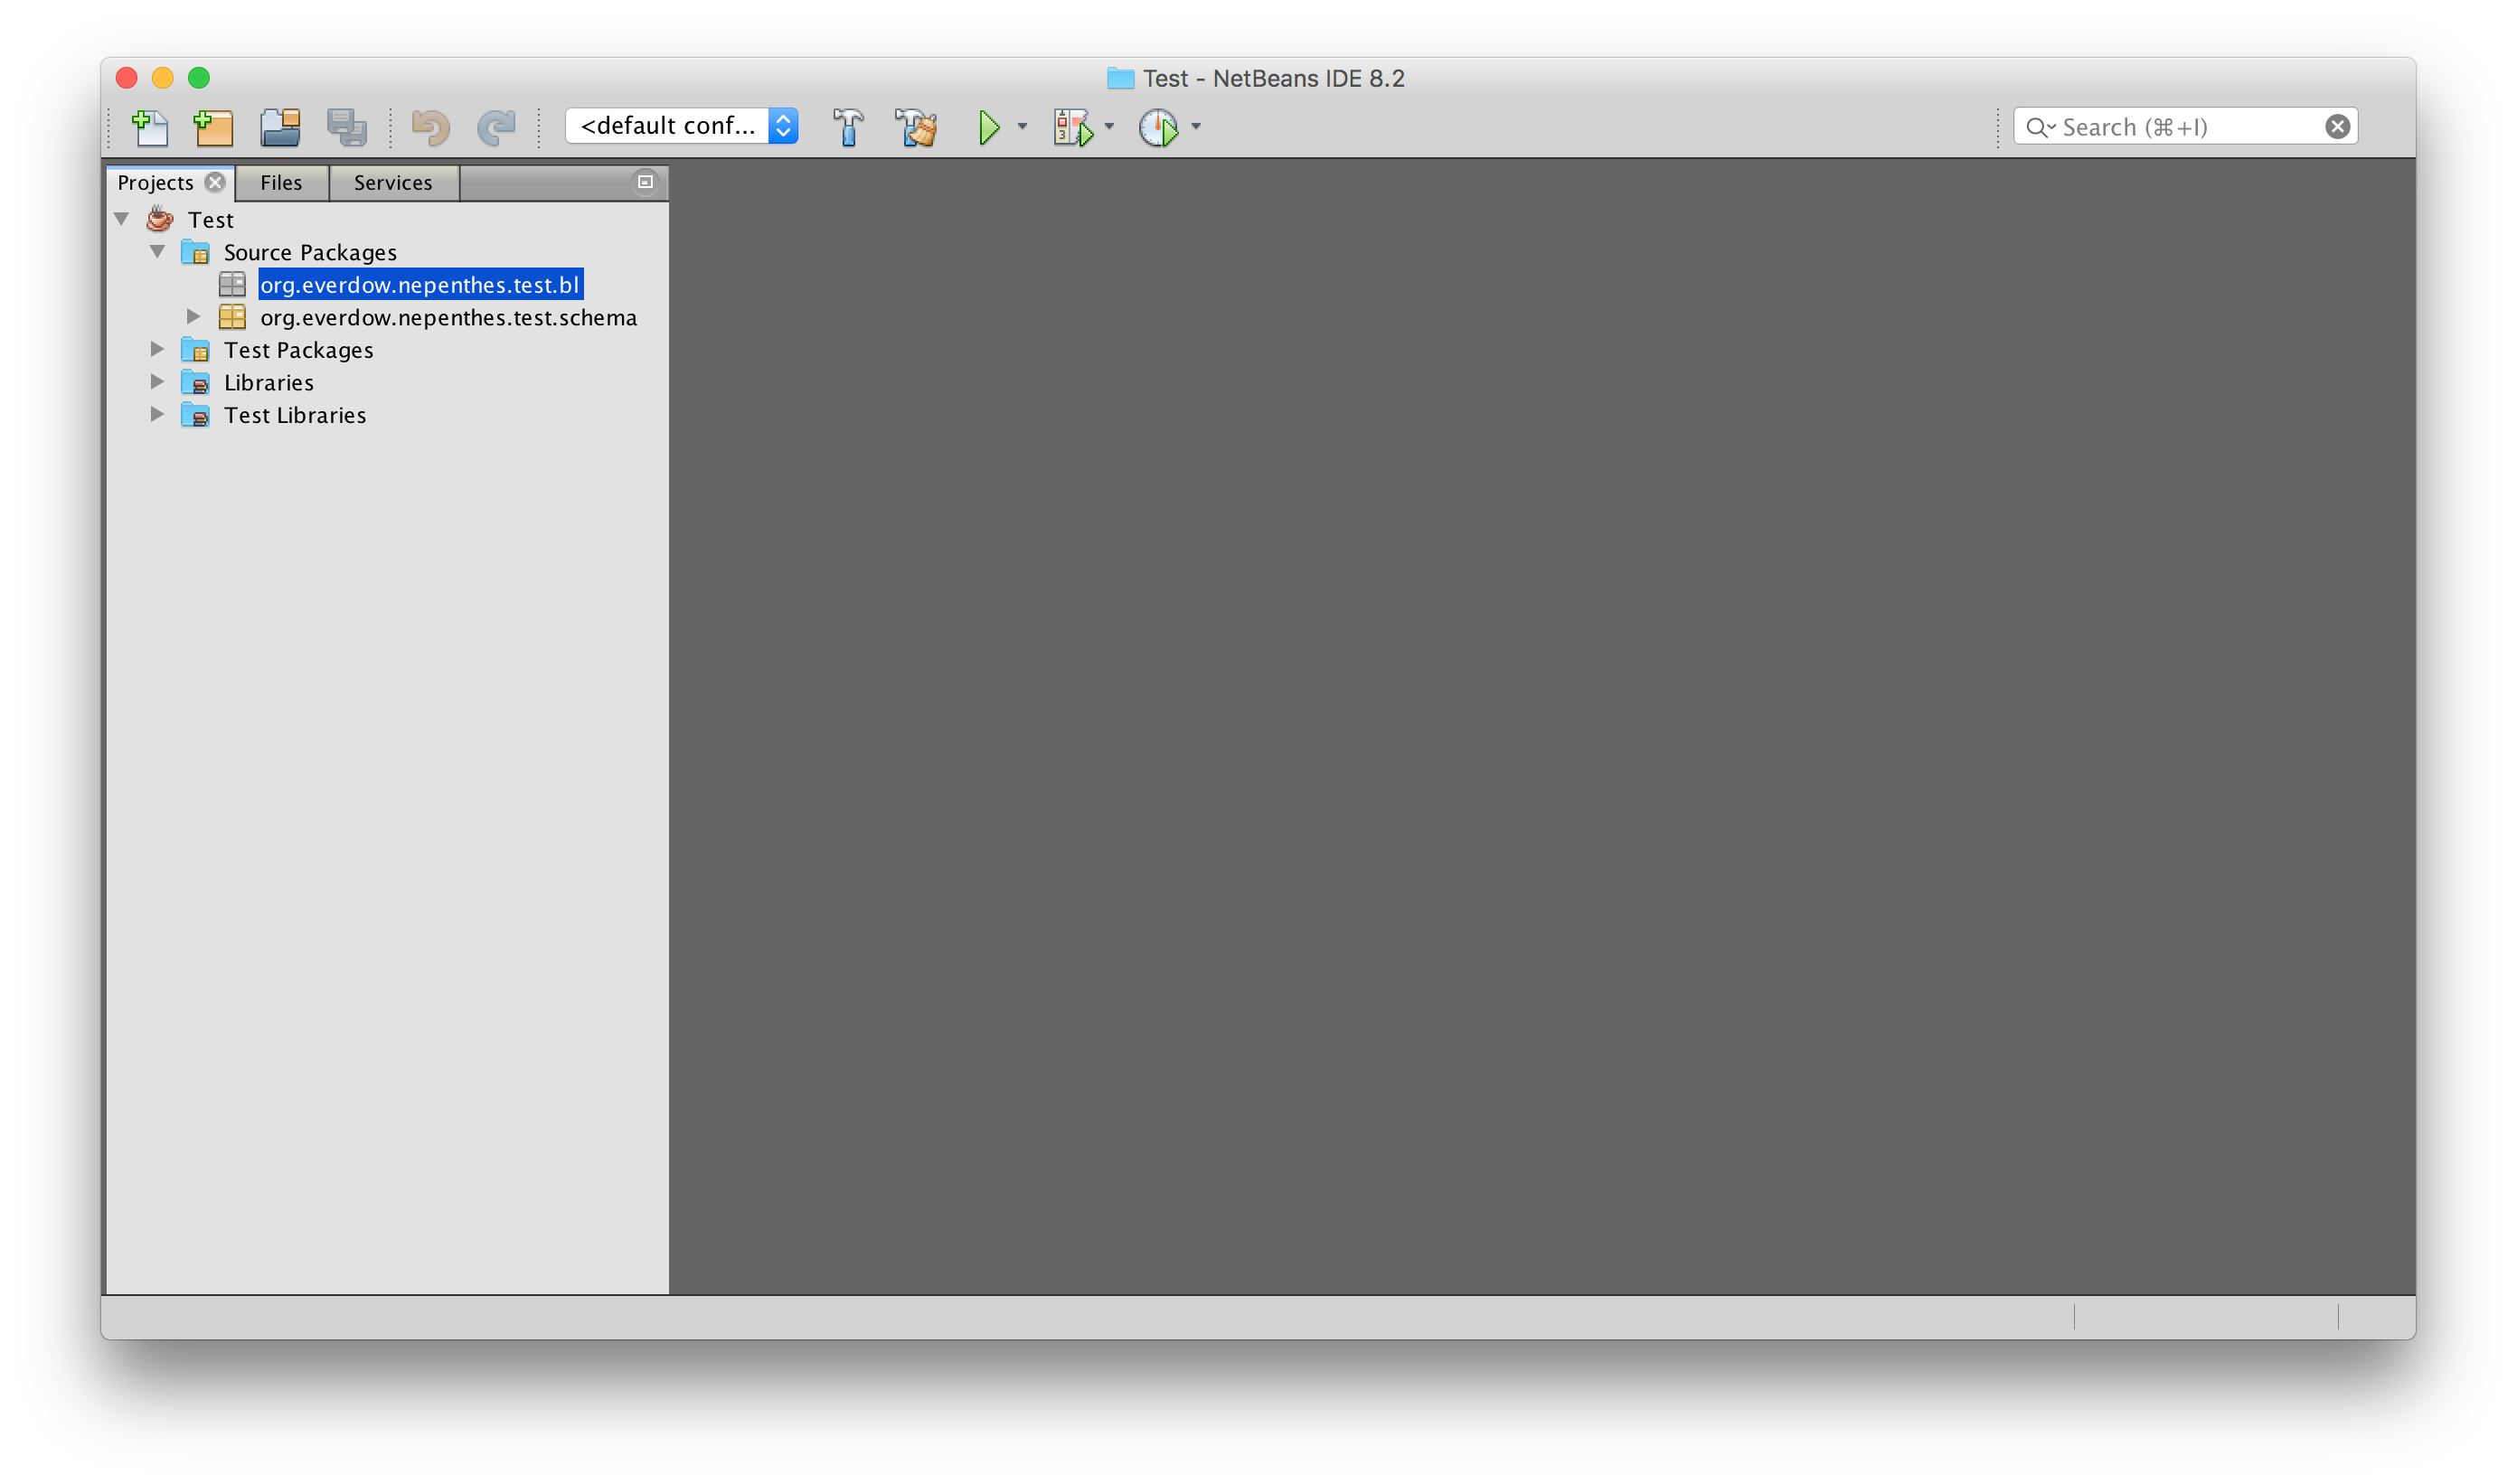Click the New File toolbar icon
Image resolution: width=2517 pixels, height=1484 pixels.
coord(150,127)
